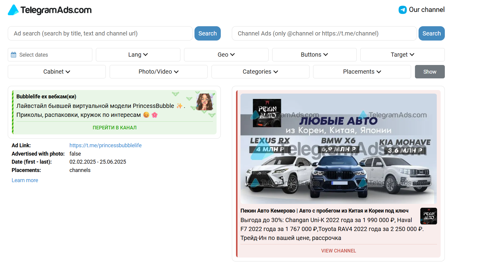Viewport: 501px width, 262px height.
Task: Click VIEW CHANNEL button
Action: pos(338,251)
